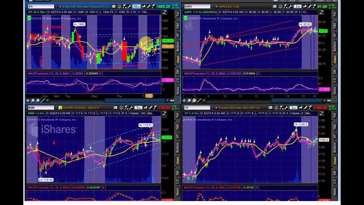Open studies icon on /ES chart toolbar

(x=125, y=6)
